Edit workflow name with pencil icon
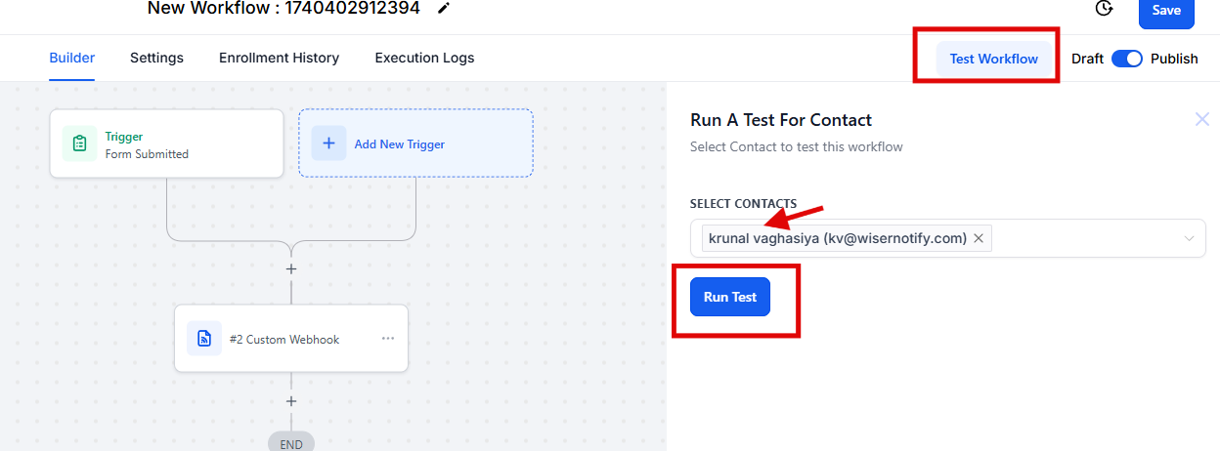Image resolution: width=1220 pixels, height=451 pixels. pyautogui.click(x=444, y=9)
